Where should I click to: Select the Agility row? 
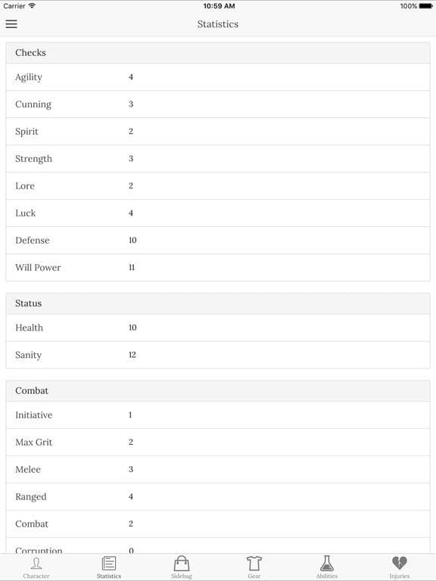coord(218,77)
